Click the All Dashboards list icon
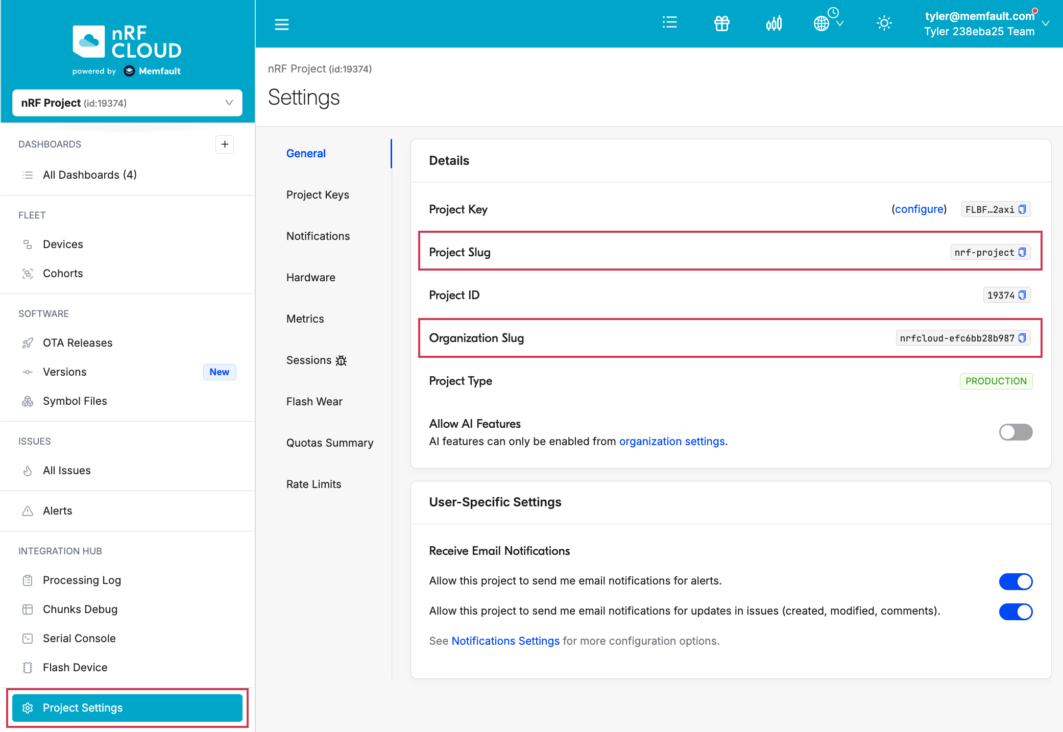The width and height of the screenshot is (1063, 732). click(x=28, y=175)
